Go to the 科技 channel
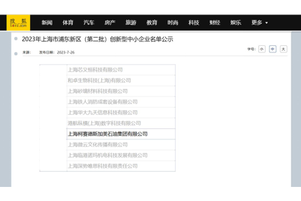 coord(194,23)
